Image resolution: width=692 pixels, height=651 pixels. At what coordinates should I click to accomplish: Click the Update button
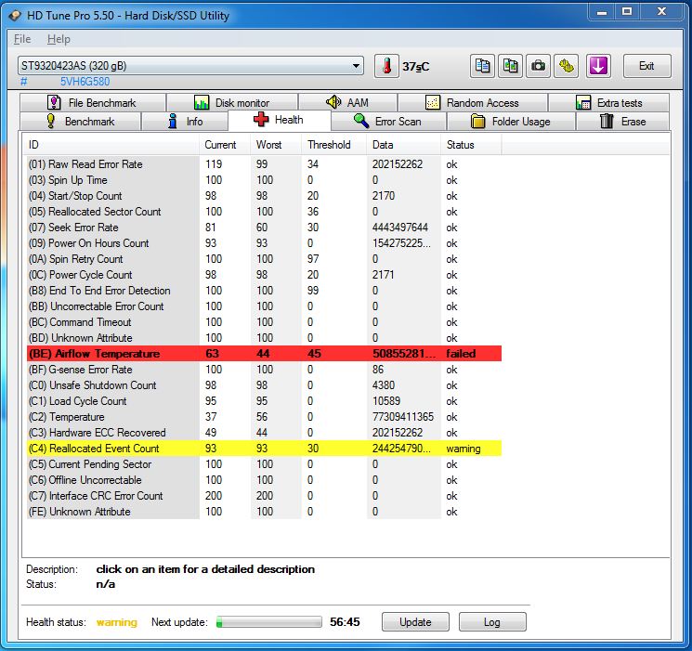tap(415, 622)
